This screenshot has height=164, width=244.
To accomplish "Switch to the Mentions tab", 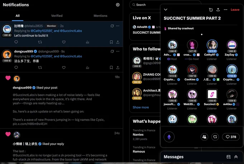I will (x=100, y=16).
